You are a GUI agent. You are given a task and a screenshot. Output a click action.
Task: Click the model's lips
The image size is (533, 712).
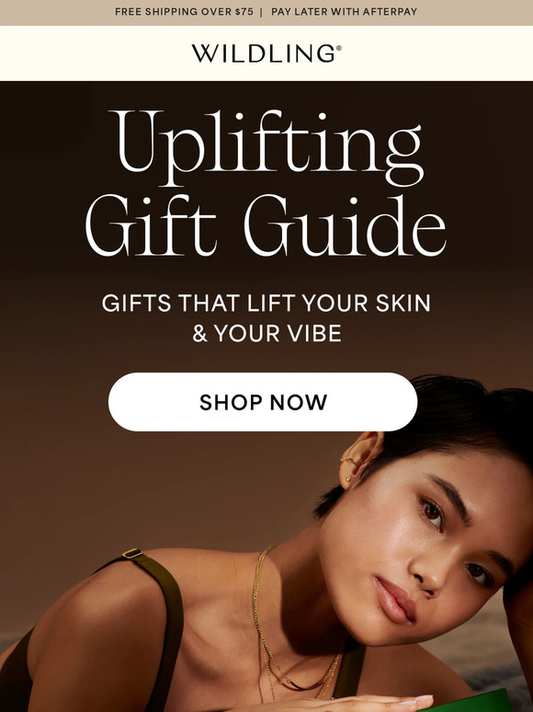pyautogui.click(x=395, y=600)
